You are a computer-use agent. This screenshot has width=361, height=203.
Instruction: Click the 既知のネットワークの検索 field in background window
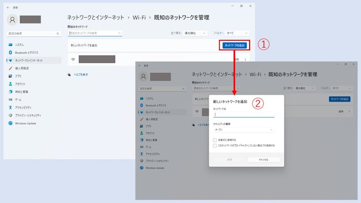(x=95, y=33)
